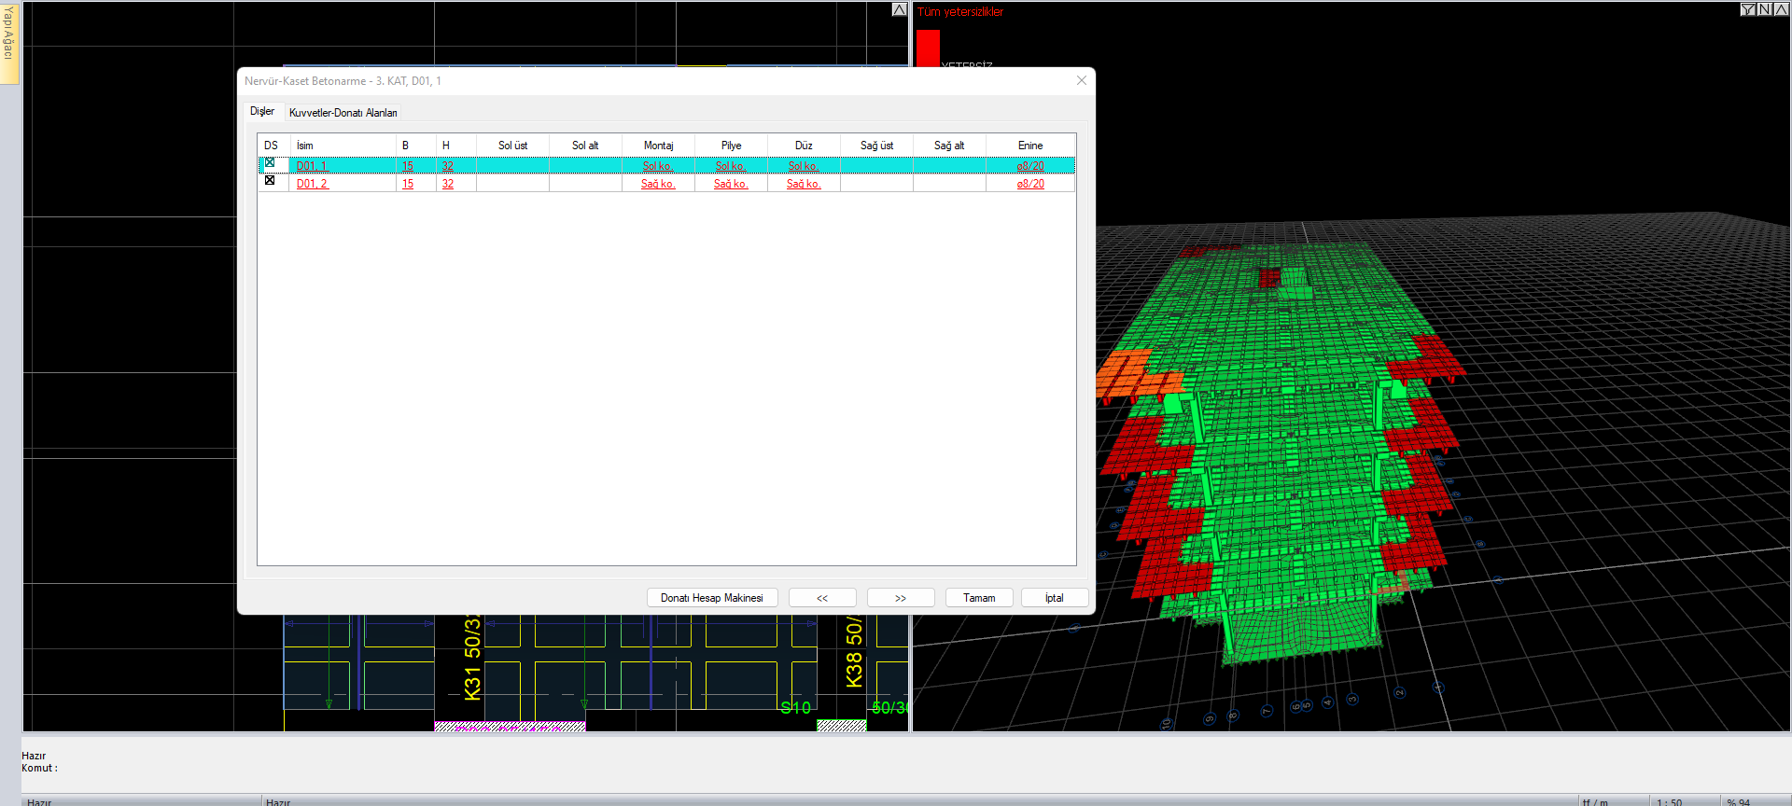This screenshot has width=1792, height=806.
Task: Select the D01, 2 row name
Action: pos(313,184)
